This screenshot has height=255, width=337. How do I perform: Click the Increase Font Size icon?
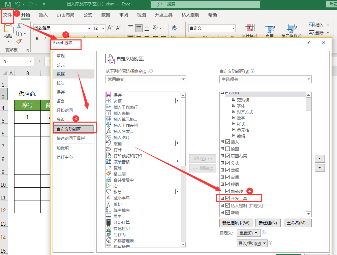tap(110, 28)
